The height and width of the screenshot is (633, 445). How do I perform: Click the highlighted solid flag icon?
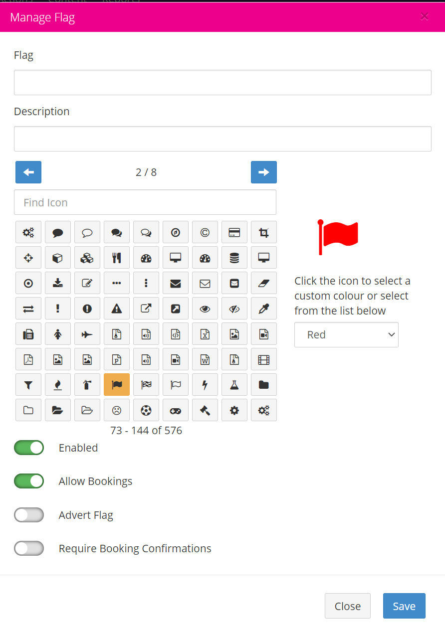coord(117,385)
